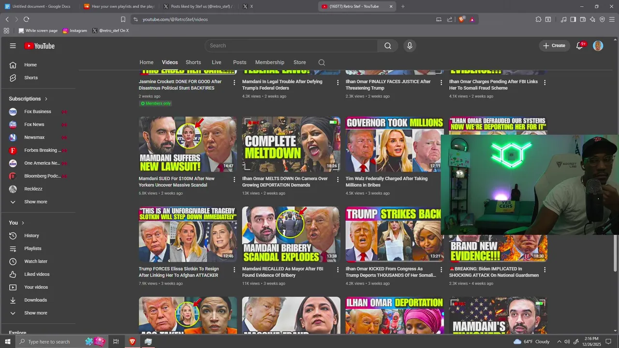Switch to the Membership tab

tap(270, 62)
